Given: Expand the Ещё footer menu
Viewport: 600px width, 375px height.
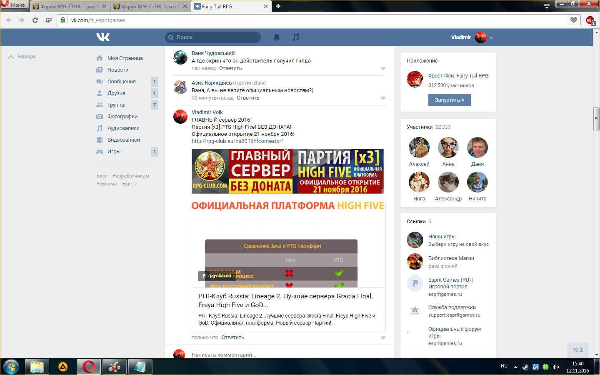Looking at the screenshot, I should (129, 184).
